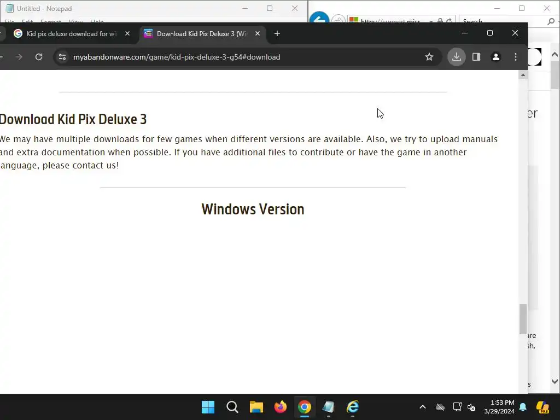Image resolution: width=560 pixels, height=420 pixels.
Task: Click Internet Explorer address bar
Action: [x=390, y=20]
